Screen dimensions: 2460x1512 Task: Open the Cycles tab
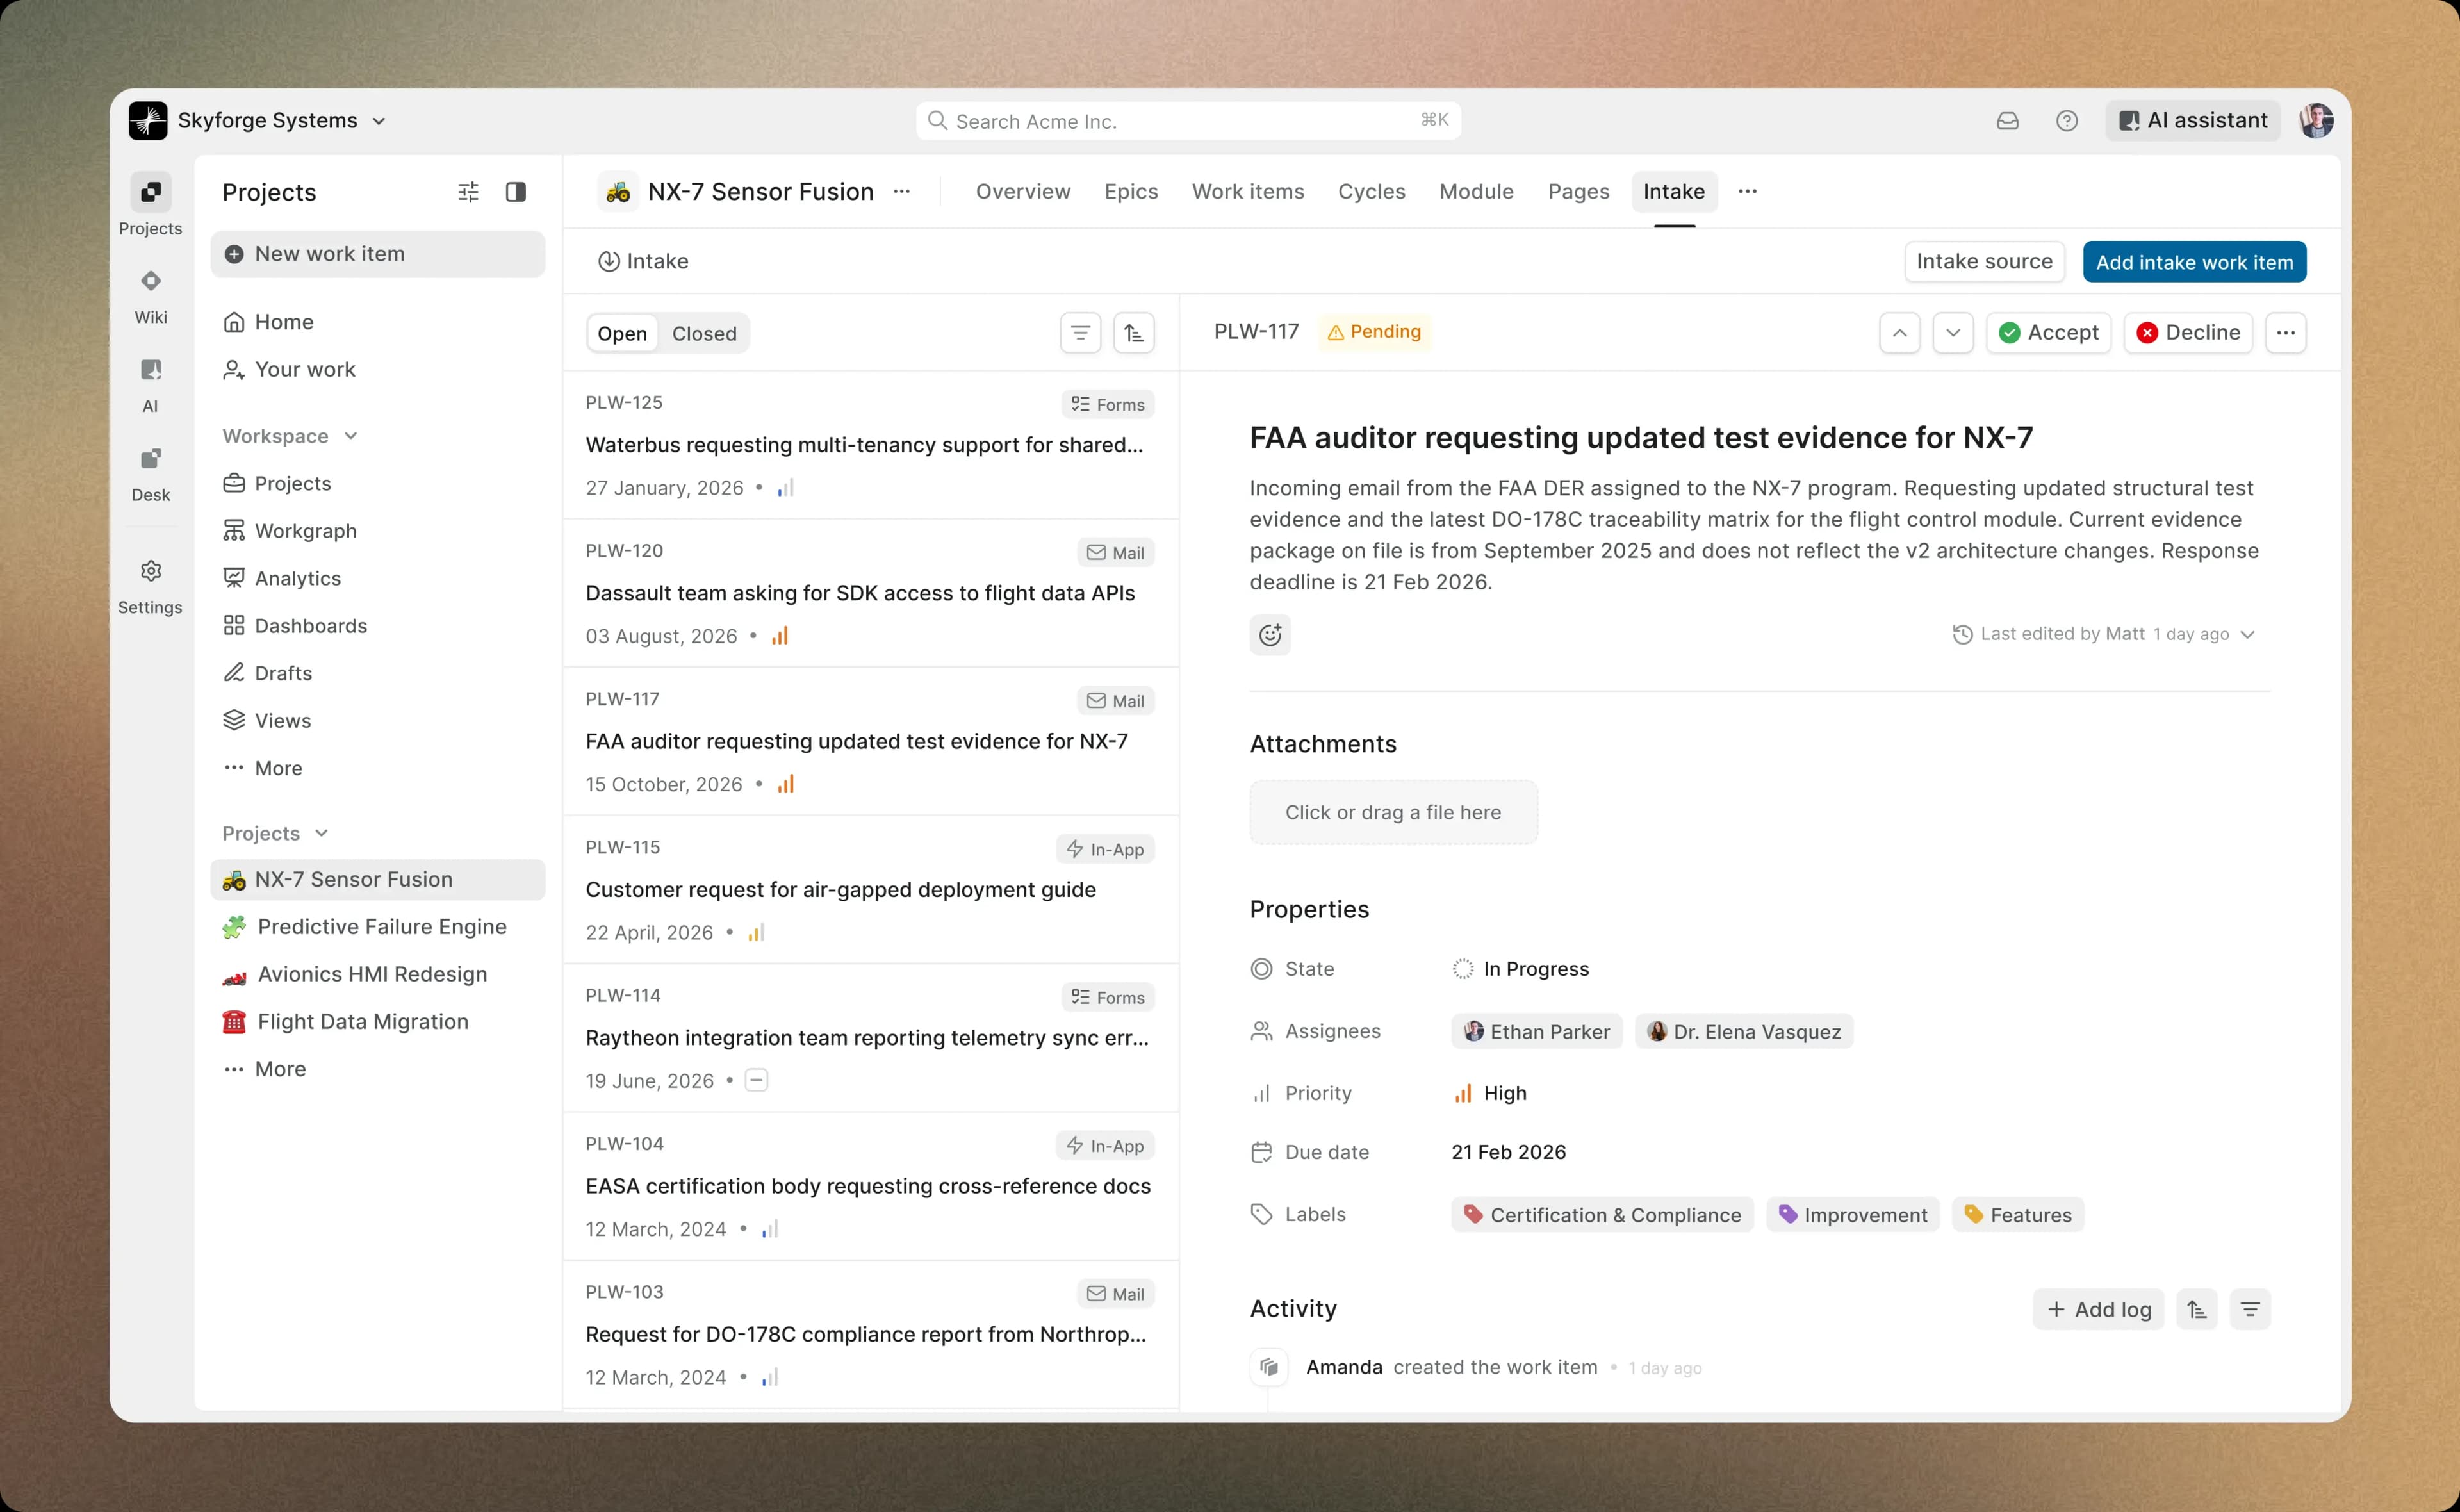click(1372, 192)
